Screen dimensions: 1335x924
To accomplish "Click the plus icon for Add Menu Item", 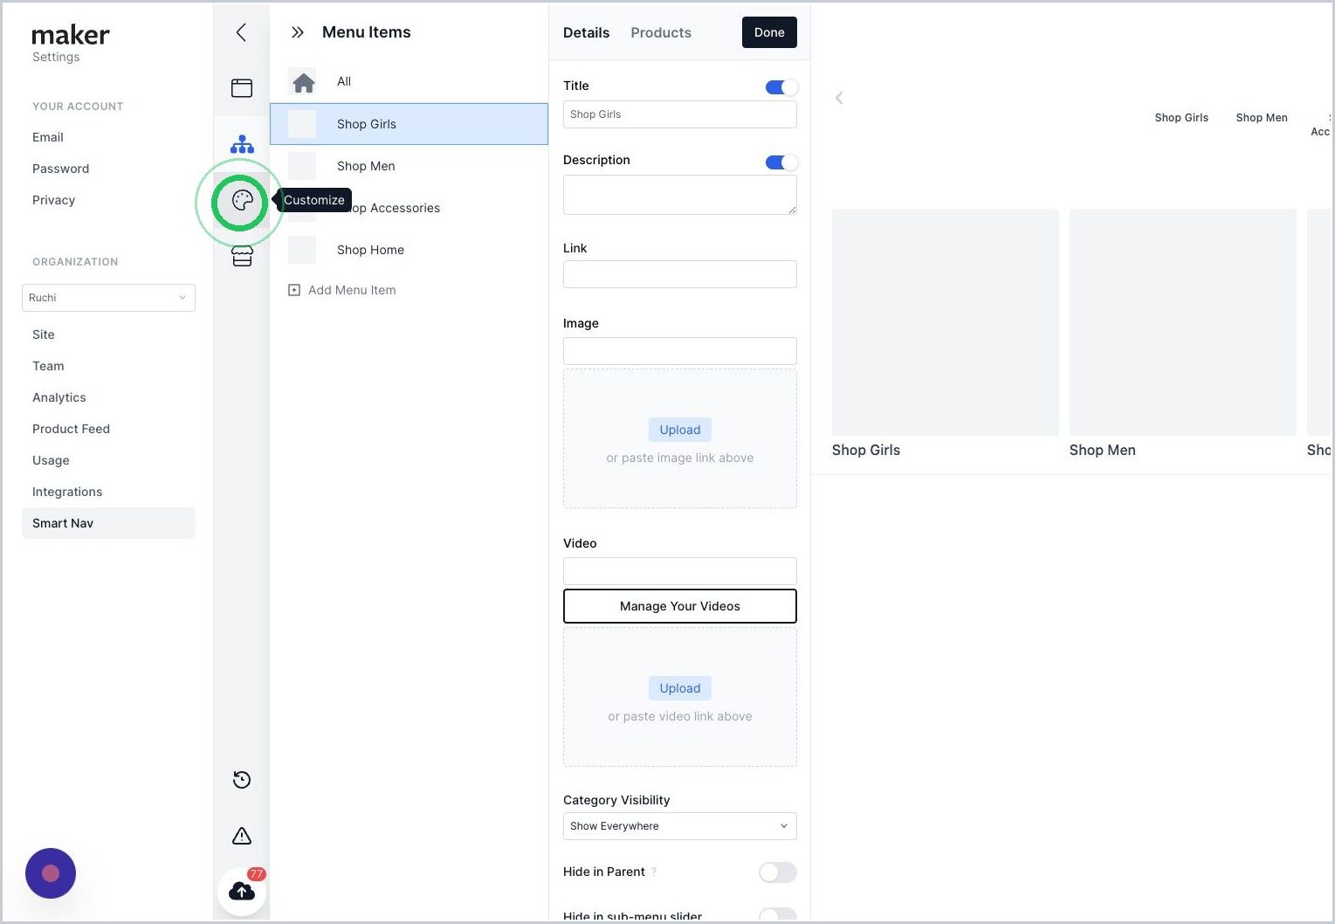I will pyautogui.click(x=294, y=290).
